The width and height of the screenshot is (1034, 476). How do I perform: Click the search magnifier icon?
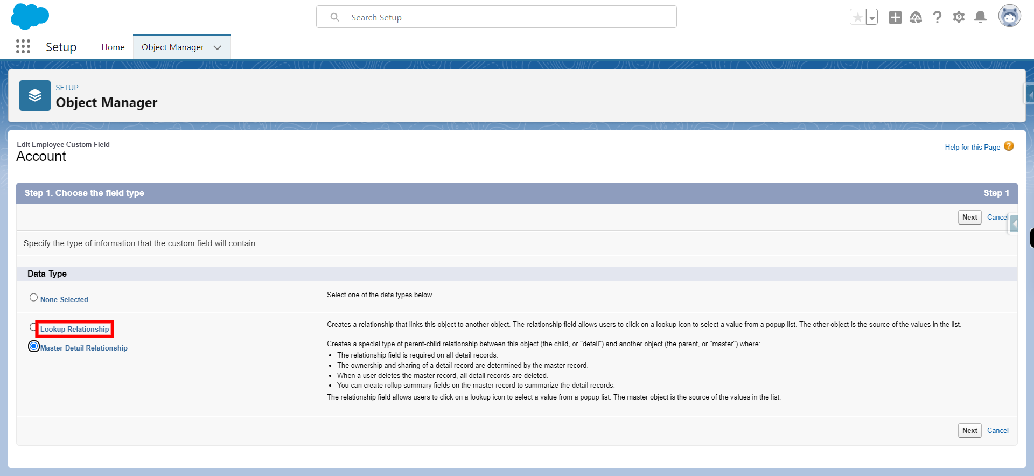pos(334,17)
